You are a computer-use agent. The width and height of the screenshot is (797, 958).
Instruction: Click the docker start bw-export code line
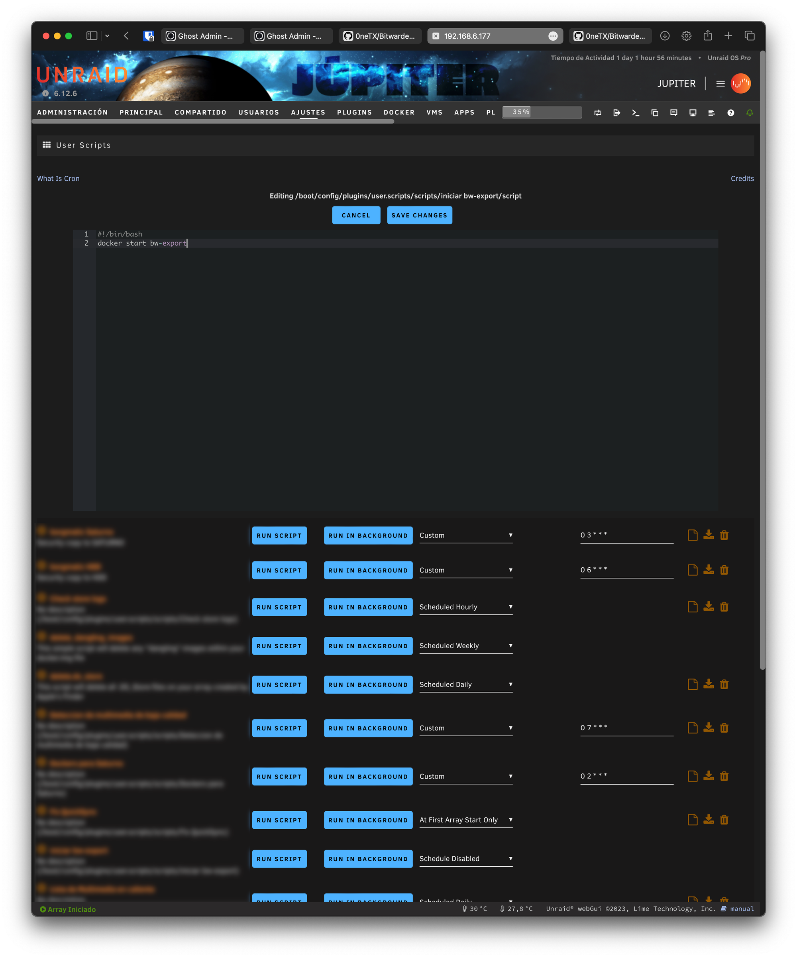coord(142,243)
